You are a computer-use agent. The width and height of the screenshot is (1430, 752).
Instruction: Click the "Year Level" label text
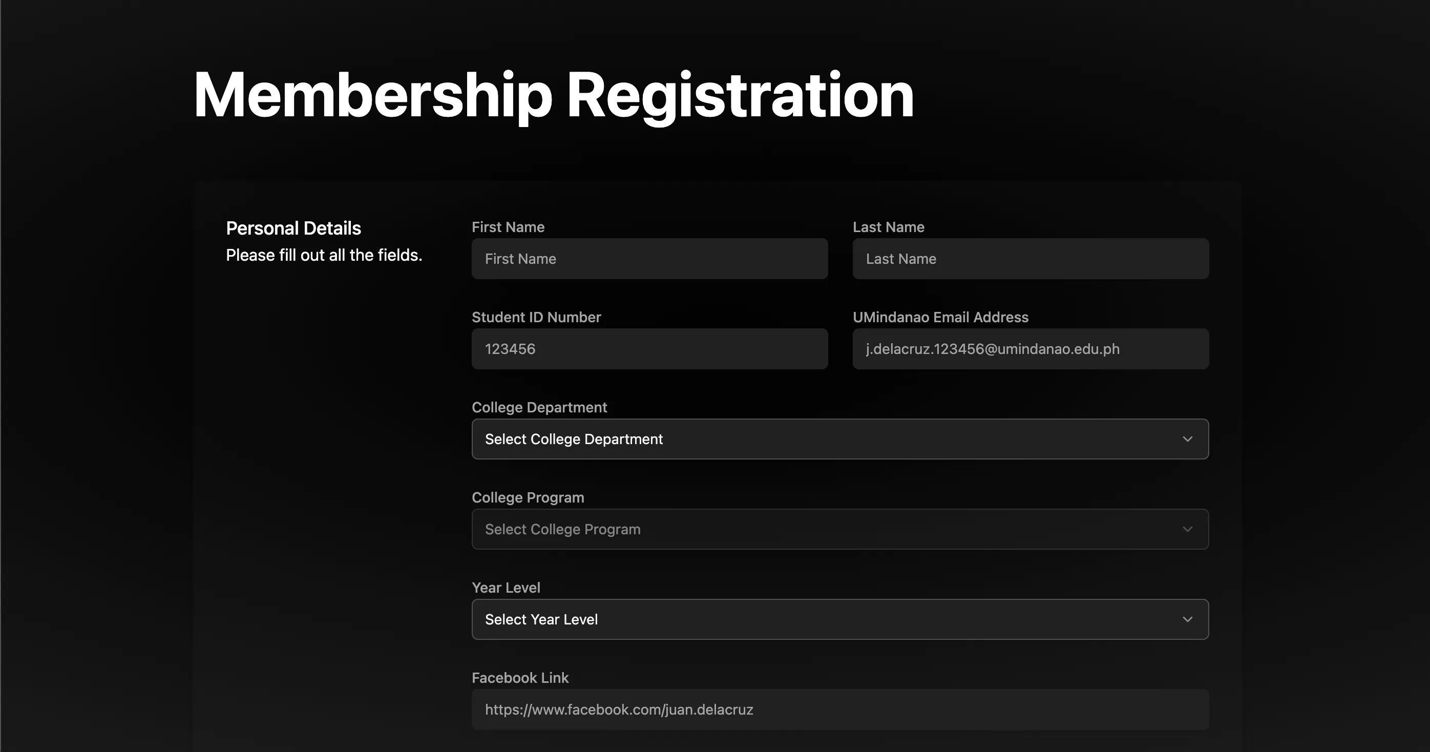(x=506, y=588)
